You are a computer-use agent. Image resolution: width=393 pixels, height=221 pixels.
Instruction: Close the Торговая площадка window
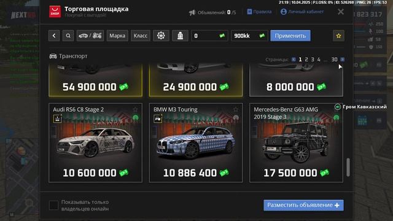pyautogui.click(x=341, y=12)
